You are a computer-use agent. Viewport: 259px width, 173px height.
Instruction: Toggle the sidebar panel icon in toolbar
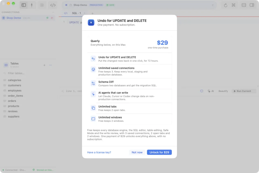pyautogui.click(x=24, y=5)
